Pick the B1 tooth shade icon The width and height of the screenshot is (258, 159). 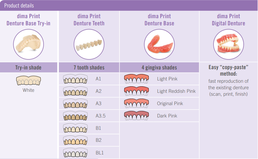(x=75, y=128)
